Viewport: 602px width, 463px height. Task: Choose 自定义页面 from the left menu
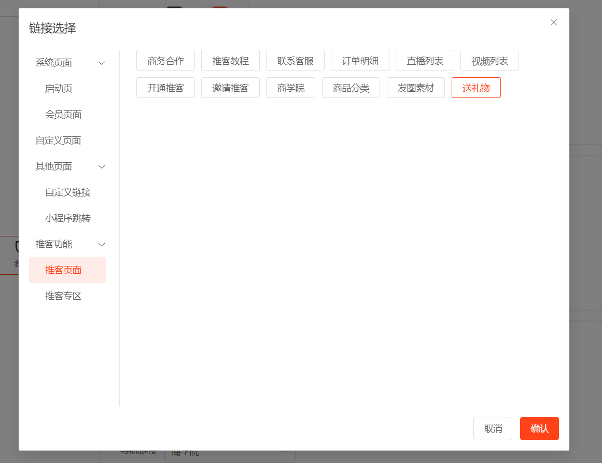pos(58,141)
